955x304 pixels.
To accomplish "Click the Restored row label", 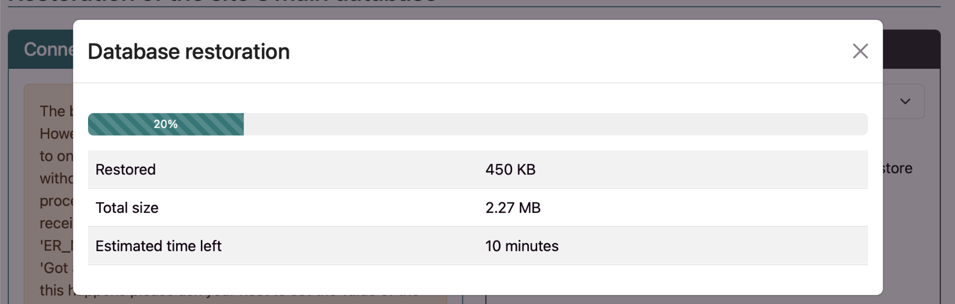I will pyautogui.click(x=126, y=169).
